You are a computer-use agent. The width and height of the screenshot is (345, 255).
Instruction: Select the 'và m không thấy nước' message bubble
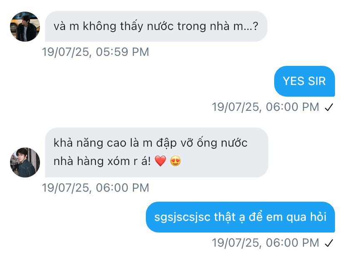[156, 26]
